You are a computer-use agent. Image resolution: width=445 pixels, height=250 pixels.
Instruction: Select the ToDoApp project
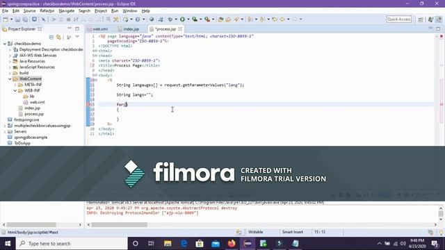click(x=22, y=143)
